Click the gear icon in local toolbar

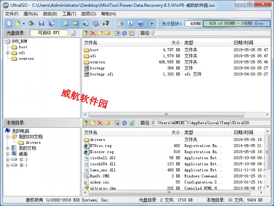(x=124, y=123)
